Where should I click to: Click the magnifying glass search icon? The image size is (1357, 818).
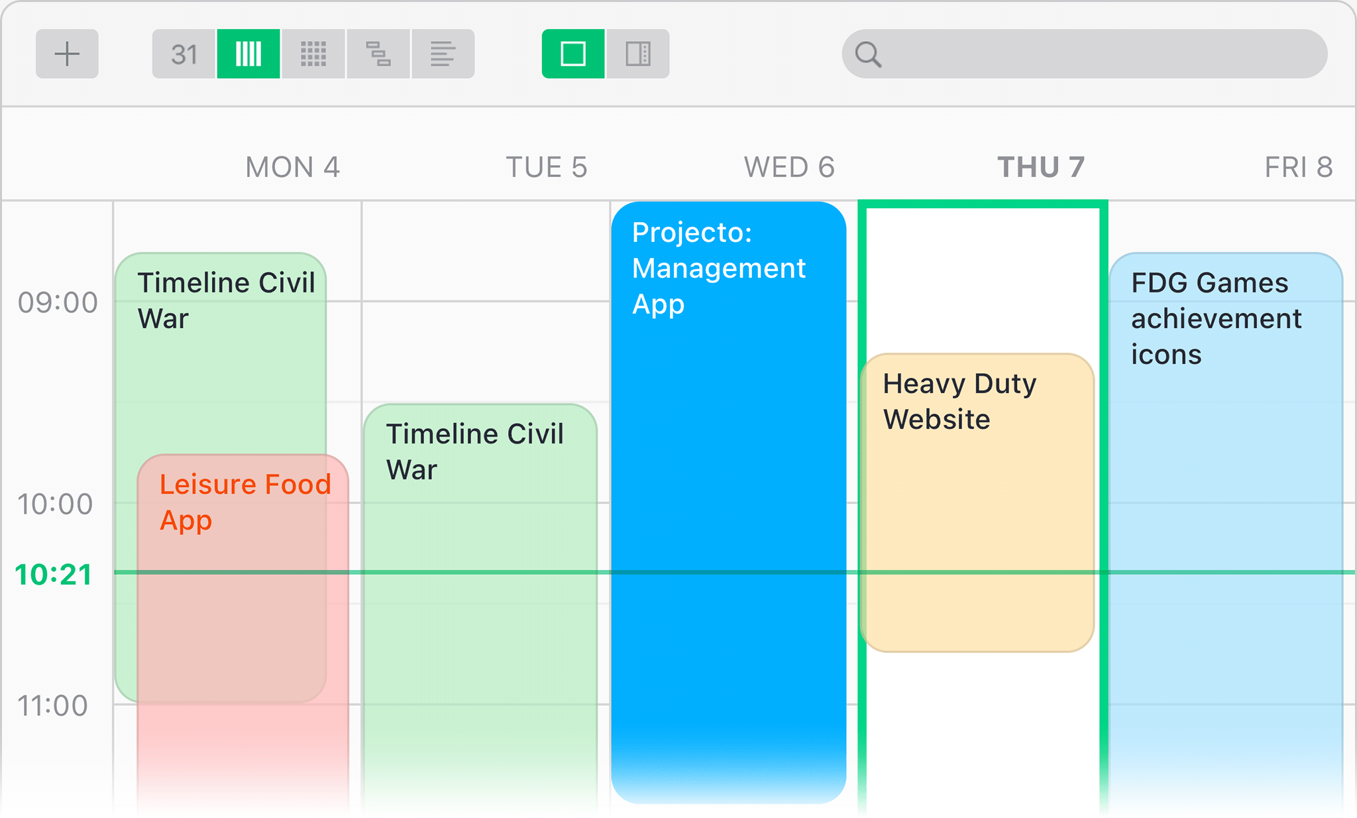pyautogui.click(x=868, y=54)
